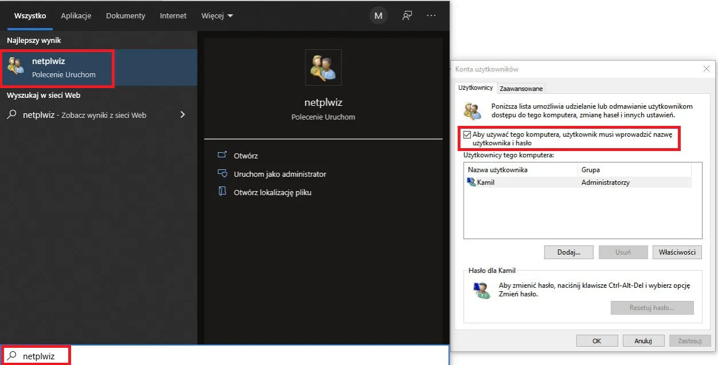Click the magnifier icon in search box

12,356
